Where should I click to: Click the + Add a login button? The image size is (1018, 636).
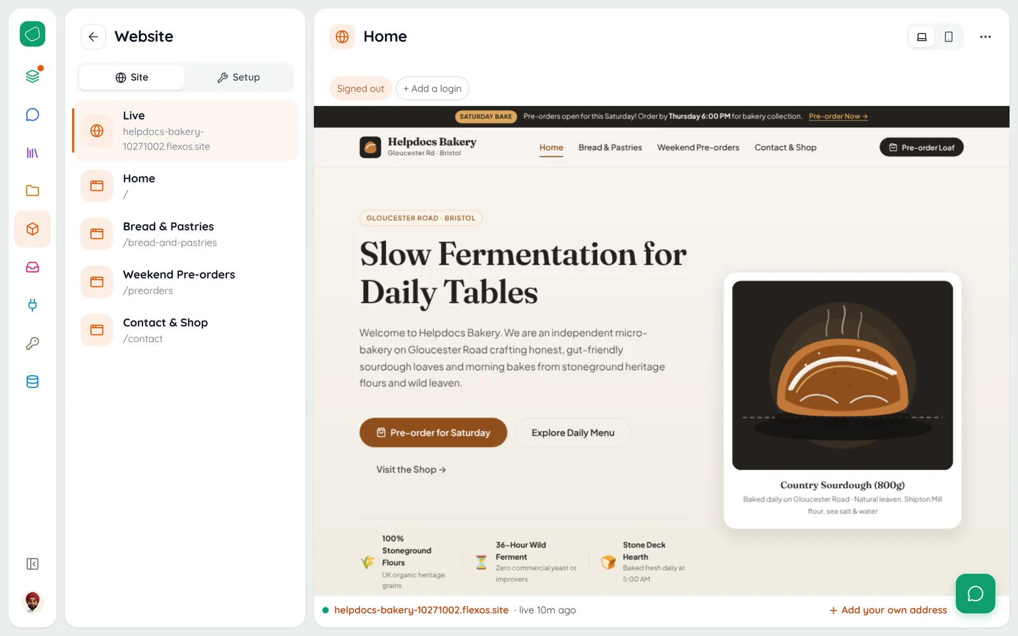[x=433, y=88]
